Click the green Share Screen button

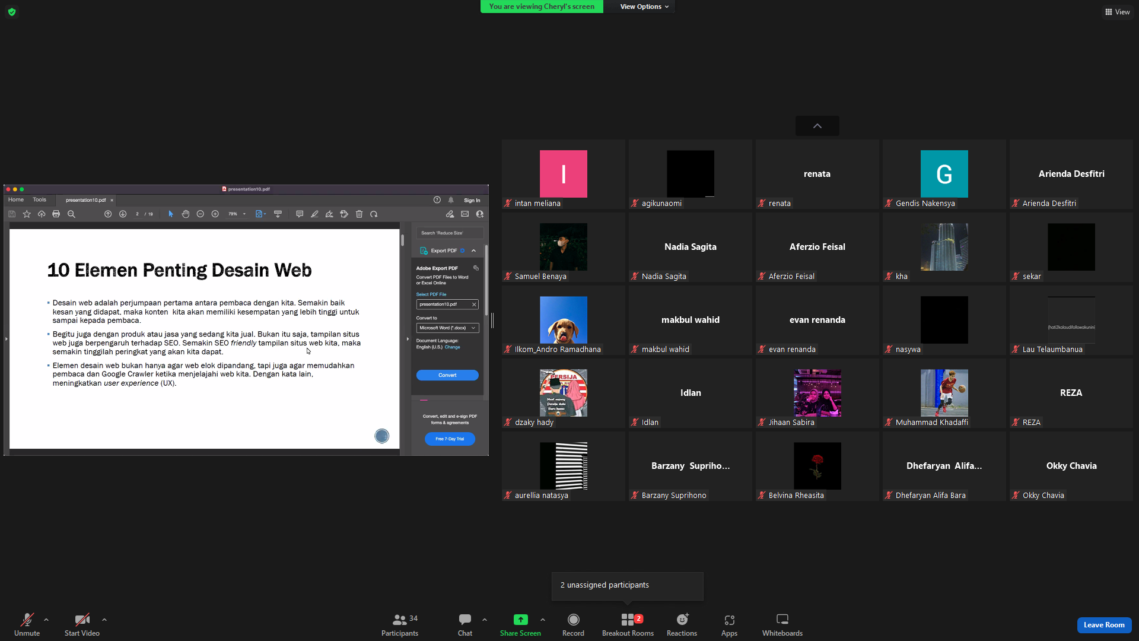tap(520, 624)
